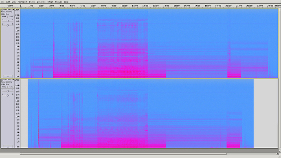
Task: Open the Edit menu
Action: click(x=8, y=2)
